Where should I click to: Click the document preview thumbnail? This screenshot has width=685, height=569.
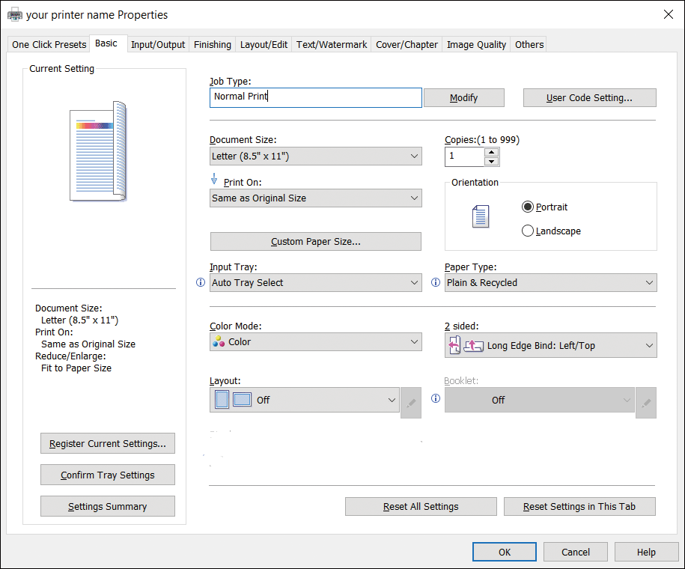(99, 152)
